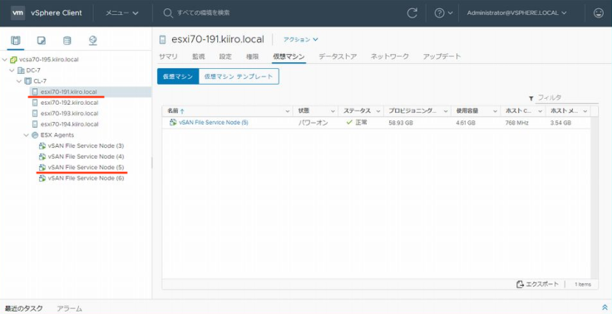
Task: Select the 仮想マシン テンプレート toggle button
Action: 239,76
